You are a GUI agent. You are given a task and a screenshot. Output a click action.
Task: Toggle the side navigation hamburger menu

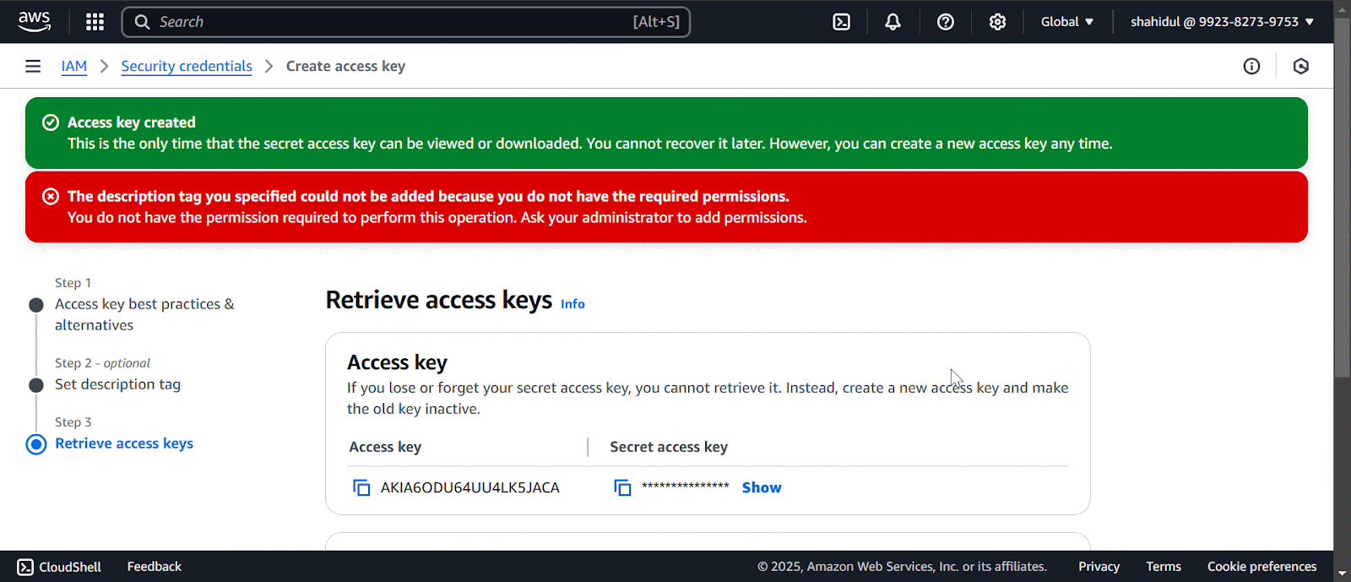point(33,66)
